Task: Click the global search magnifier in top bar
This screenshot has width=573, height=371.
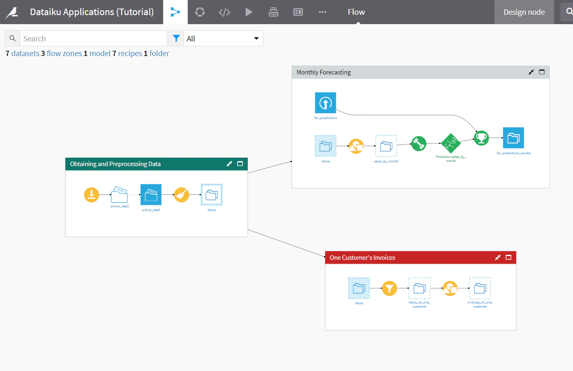Action: pos(569,12)
